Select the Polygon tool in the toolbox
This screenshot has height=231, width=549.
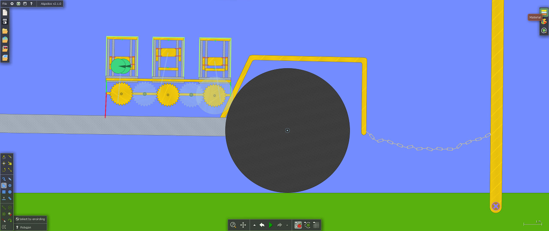pos(4,186)
